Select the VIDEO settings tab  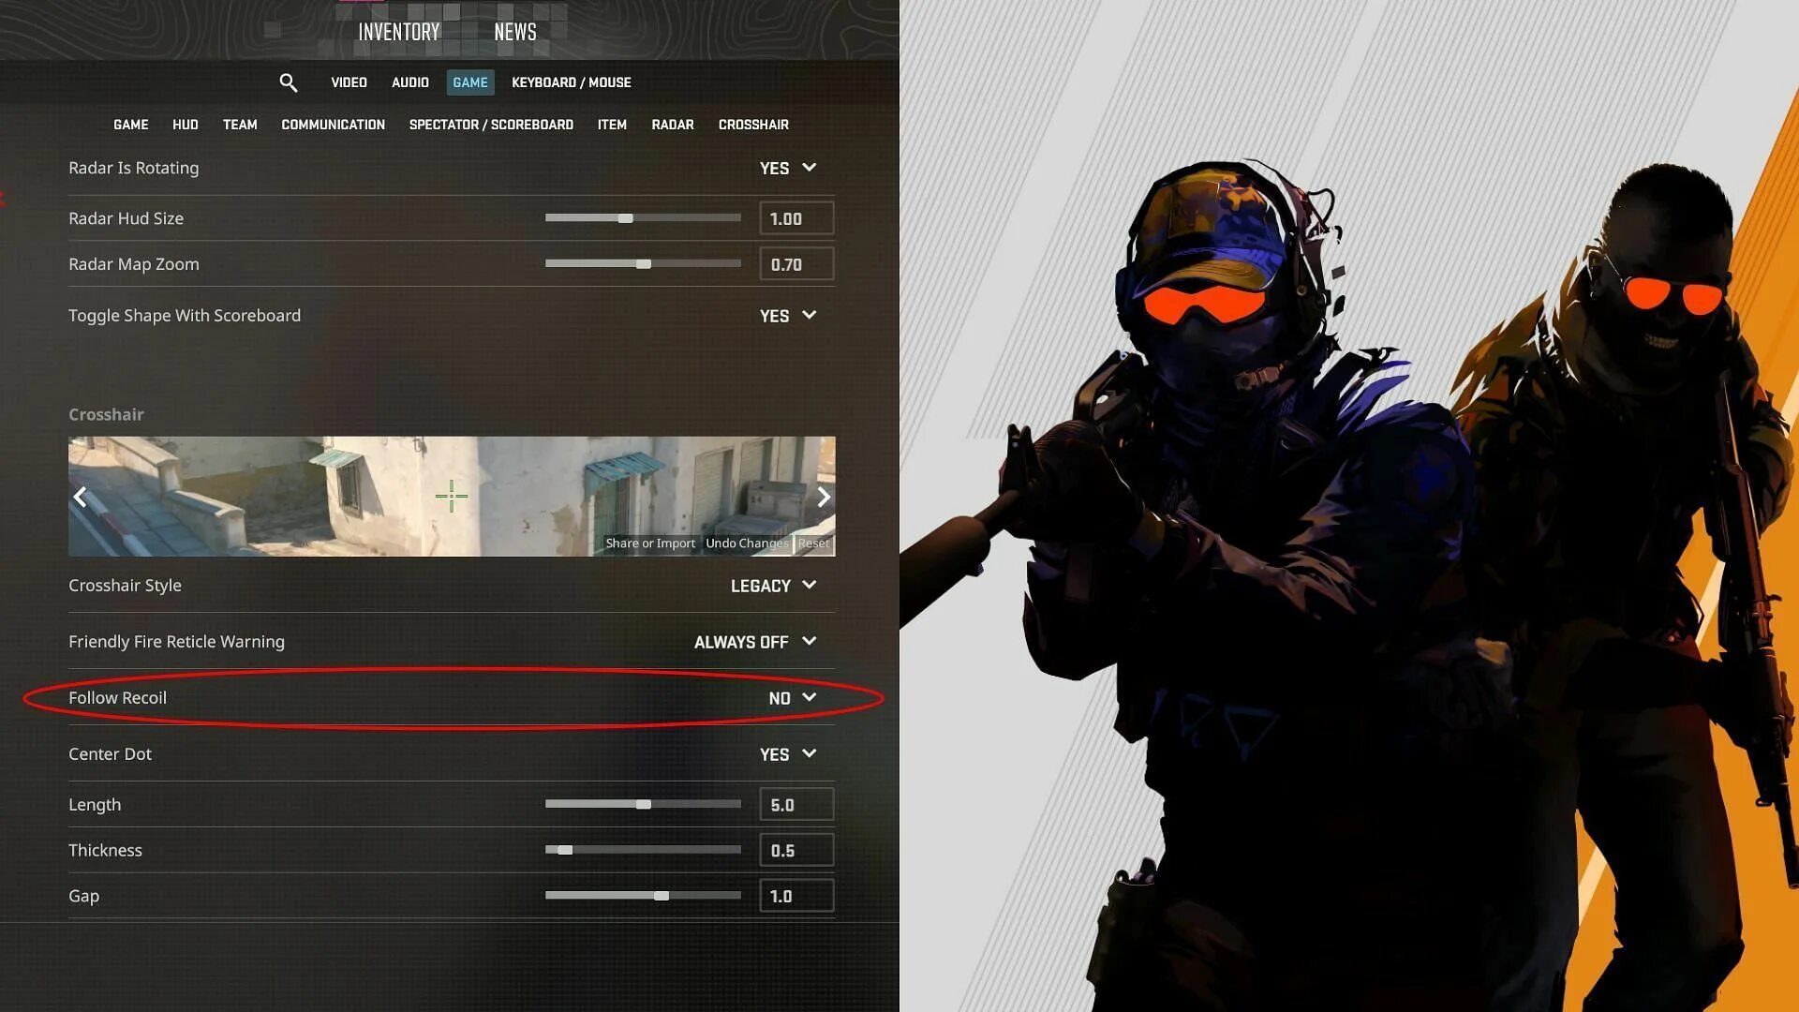(x=349, y=82)
